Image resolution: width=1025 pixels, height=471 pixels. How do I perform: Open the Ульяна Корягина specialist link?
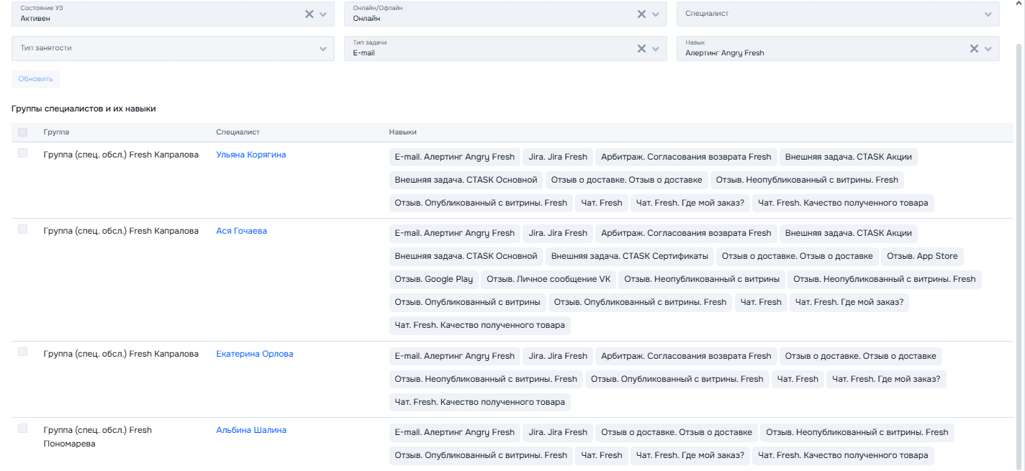(251, 155)
